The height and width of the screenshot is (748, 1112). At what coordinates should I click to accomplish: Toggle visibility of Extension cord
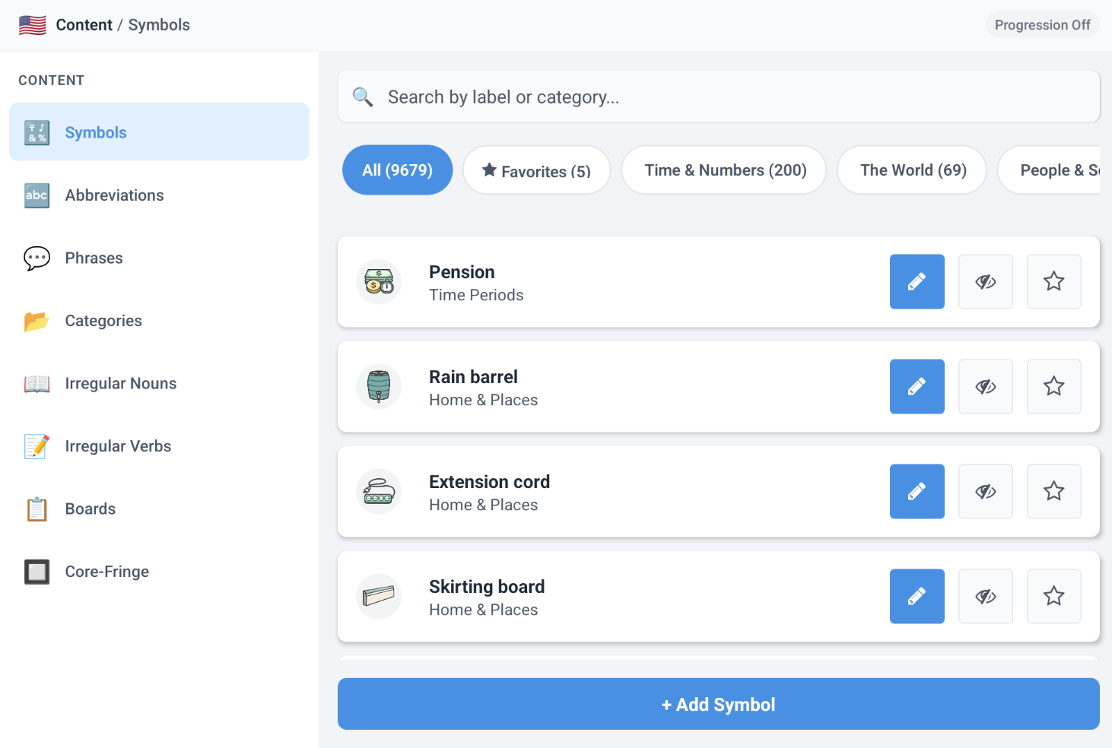(x=985, y=491)
